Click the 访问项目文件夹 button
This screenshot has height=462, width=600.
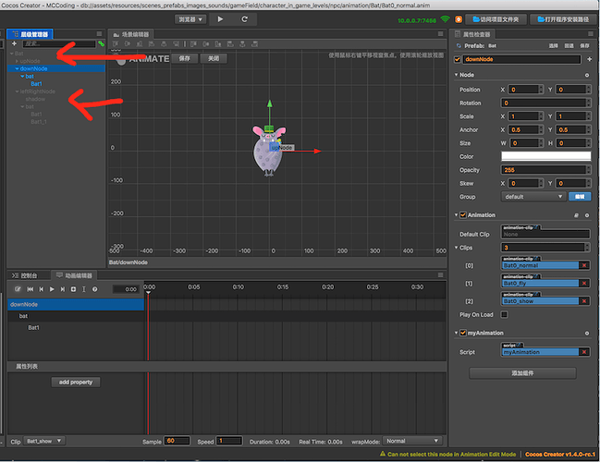coord(496,19)
